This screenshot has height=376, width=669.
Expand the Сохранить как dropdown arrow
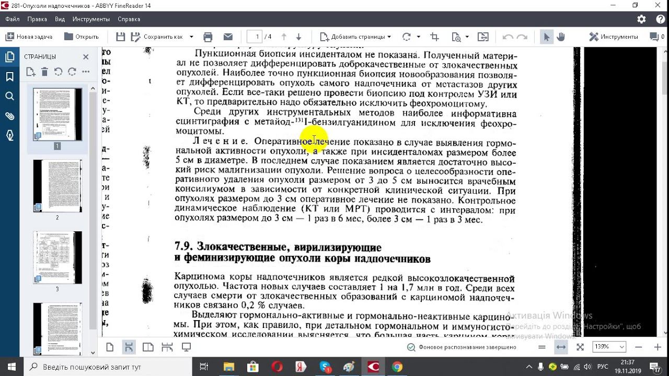click(x=191, y=37)
